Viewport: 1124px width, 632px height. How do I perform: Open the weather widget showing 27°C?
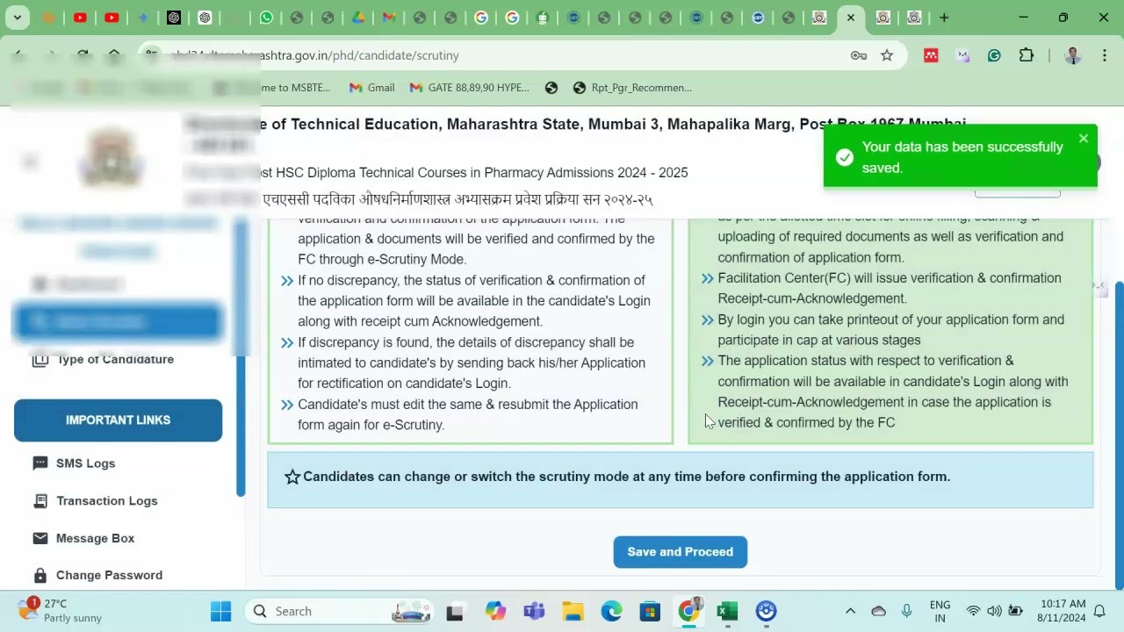pyautogui.click(x=60, y=611)
